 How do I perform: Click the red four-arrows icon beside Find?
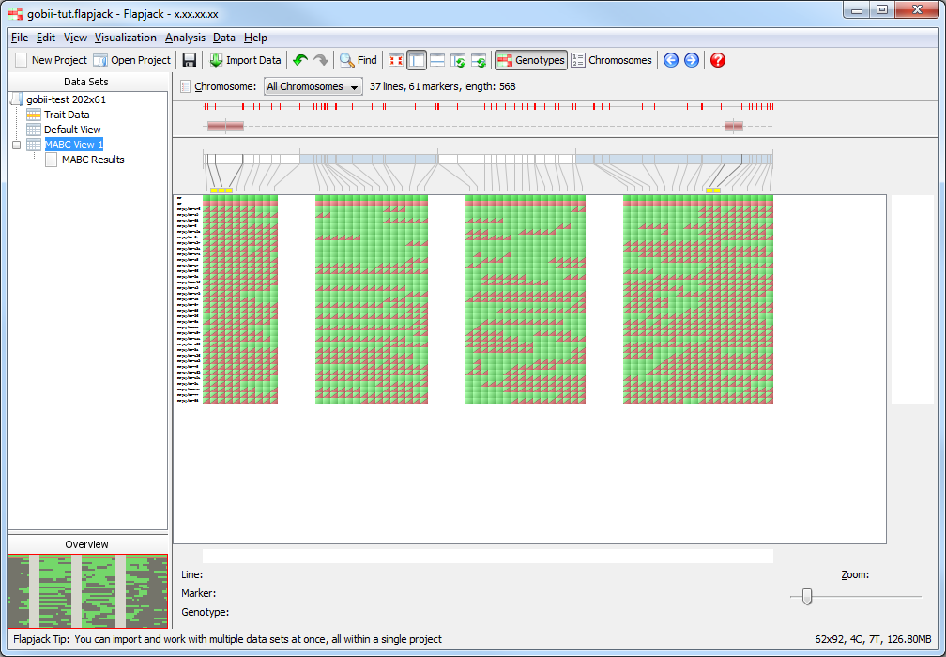point(396,60)
